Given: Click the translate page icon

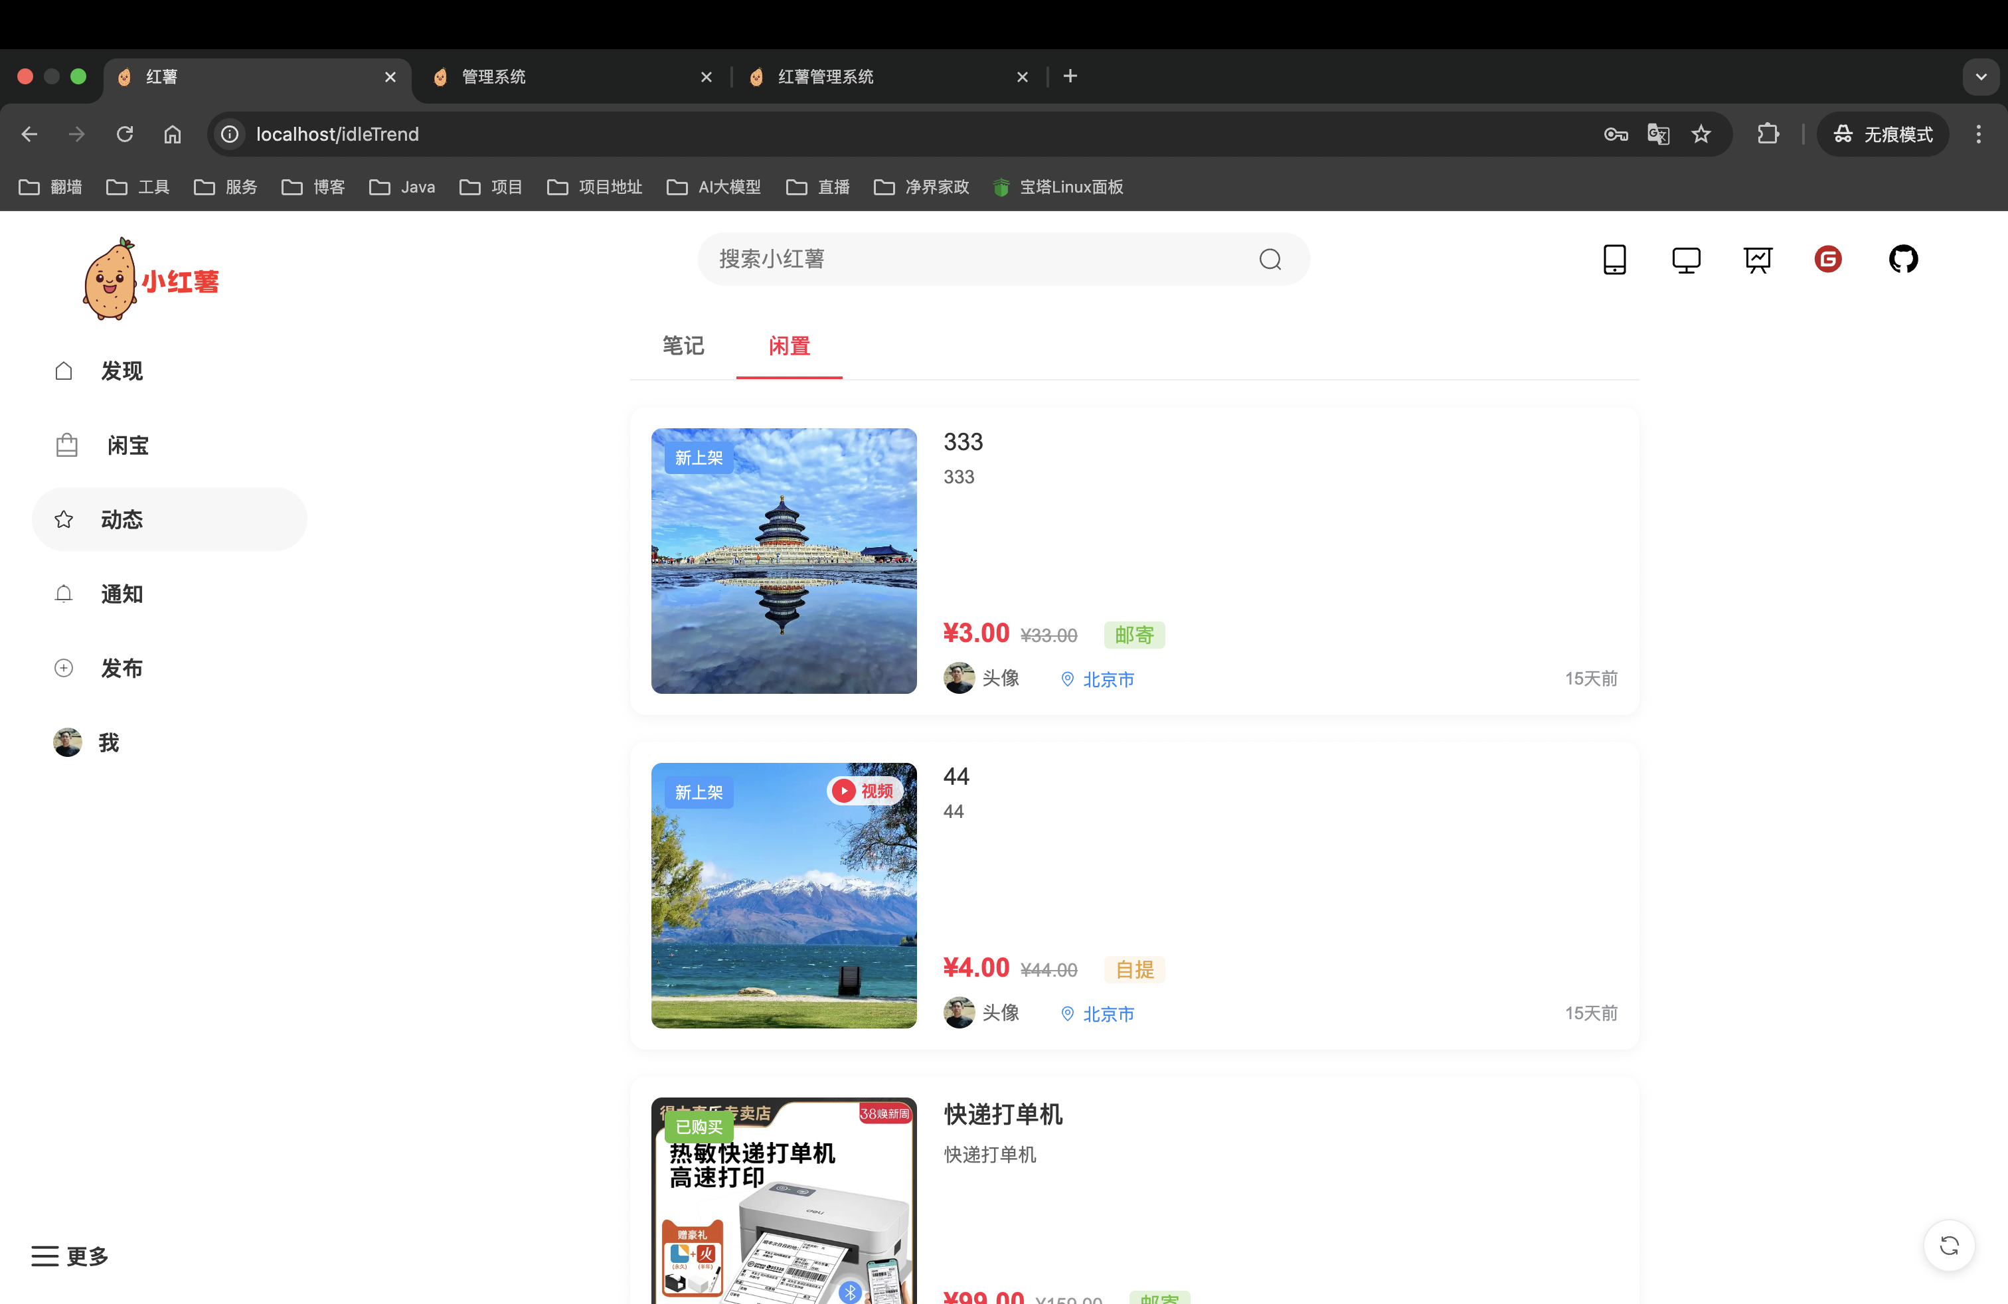Looking at the screenshot, I should [1658, 134].
